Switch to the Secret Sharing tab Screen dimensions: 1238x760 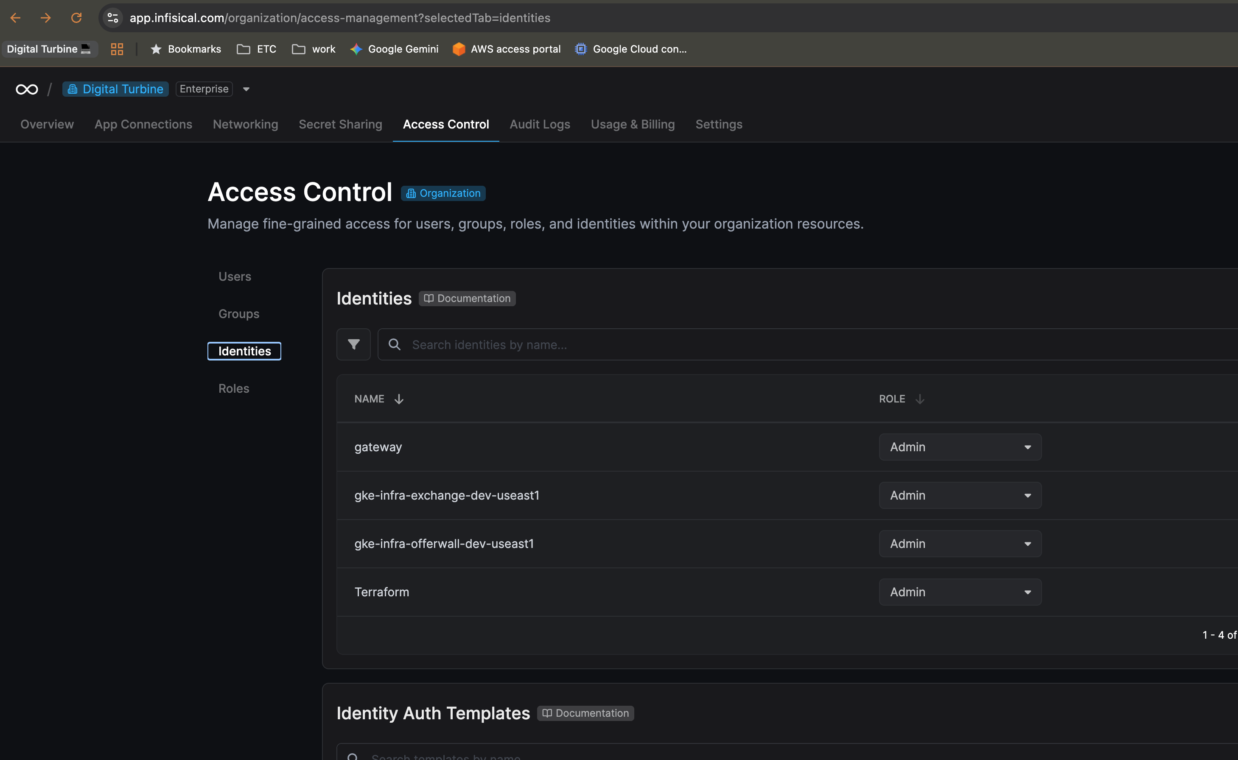(x=340, y=124)
